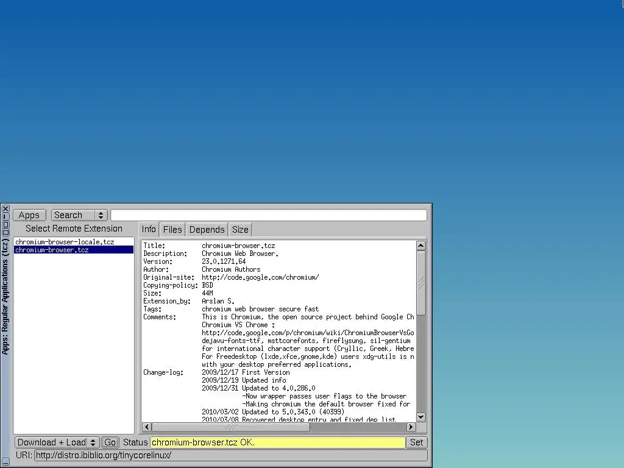624x468 pixels.
Task: Switch to the Depends tab
Action: [x=207, y=230]
